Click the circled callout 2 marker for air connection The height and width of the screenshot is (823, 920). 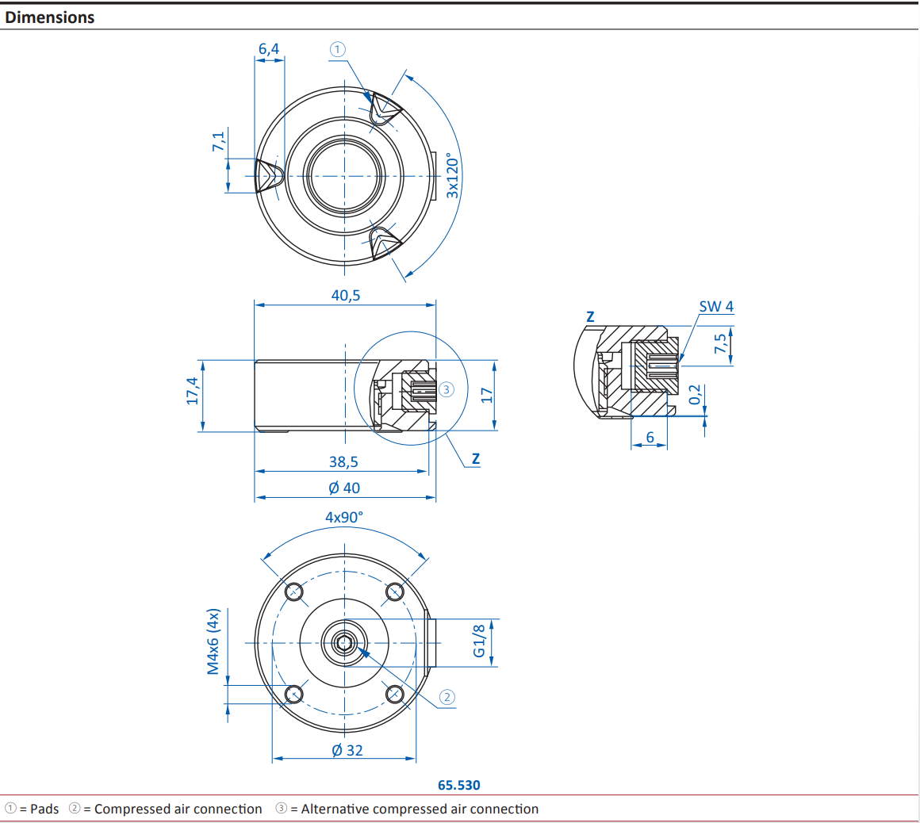[x=447, y=696]
